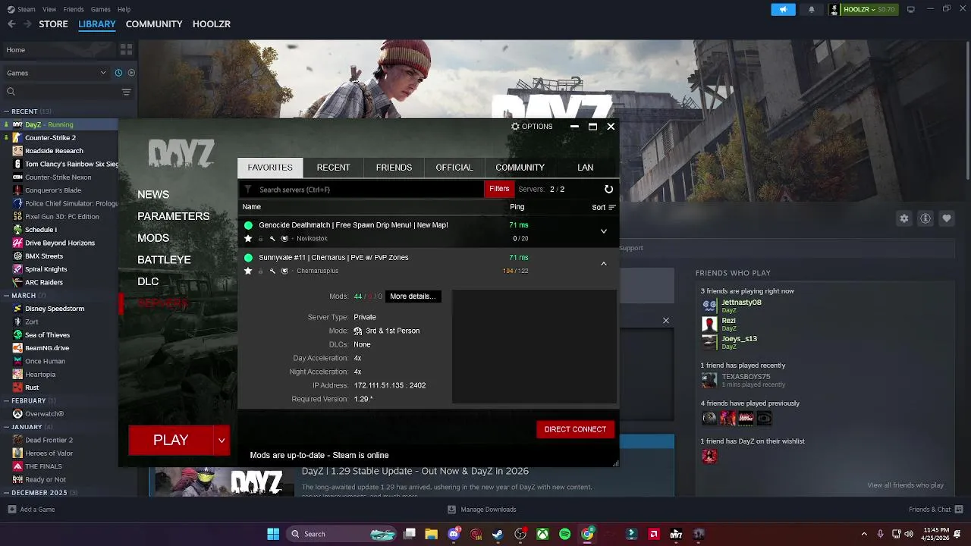Open Steam LIBRARY tab
The image size is (971, 546).
pyautogui.click(x=97, y=24)
